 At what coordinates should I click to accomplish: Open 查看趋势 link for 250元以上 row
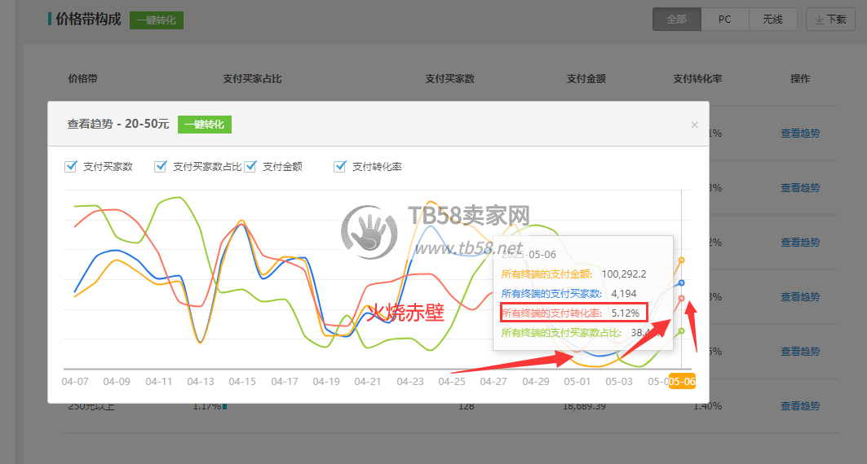pyautogui.click(x=800, y=406)
